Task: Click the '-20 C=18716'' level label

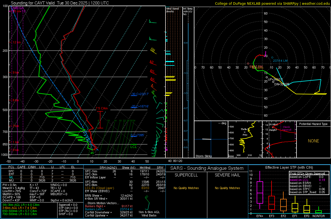Action: tap(140, 106)
